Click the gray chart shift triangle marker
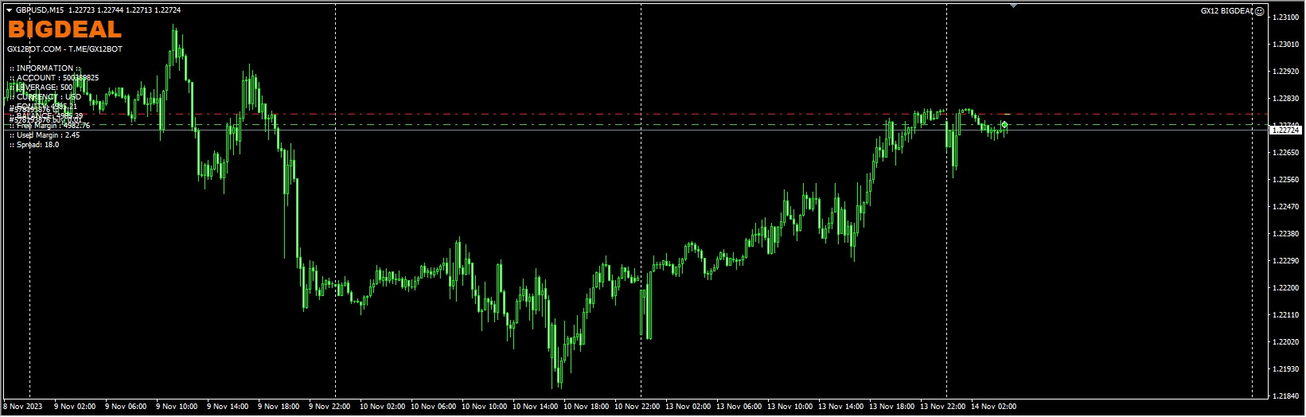The width and height of the screenshot is (1306, 417). (x=1013, y=6)
